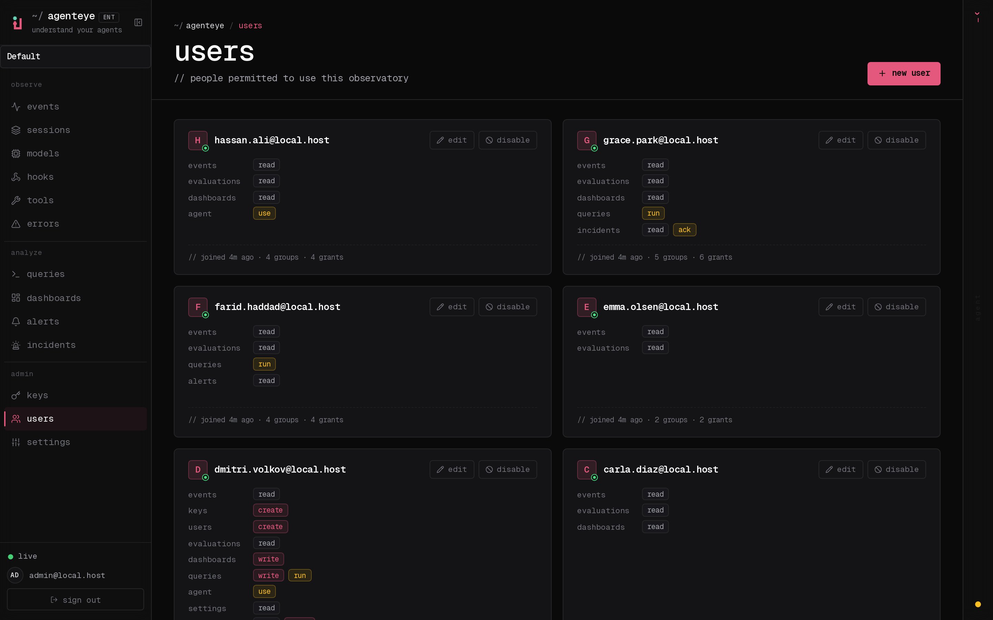Open errors via the warning triangle icon
The height and width of the screenshot is (620, 993).
(16, 224)
